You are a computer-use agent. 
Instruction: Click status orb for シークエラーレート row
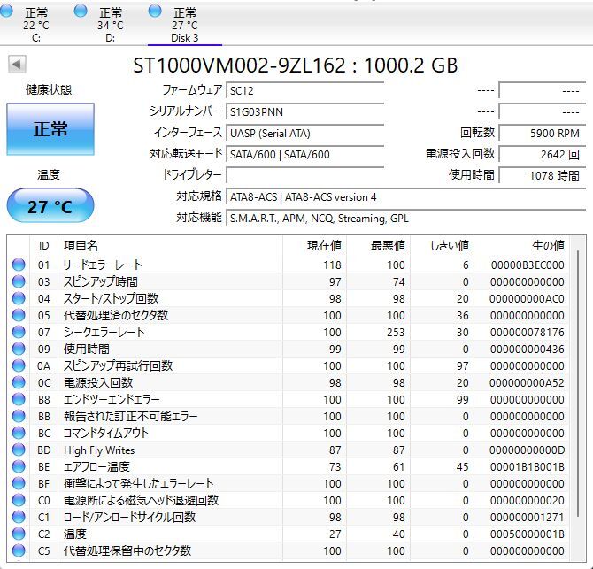point(19,332)
